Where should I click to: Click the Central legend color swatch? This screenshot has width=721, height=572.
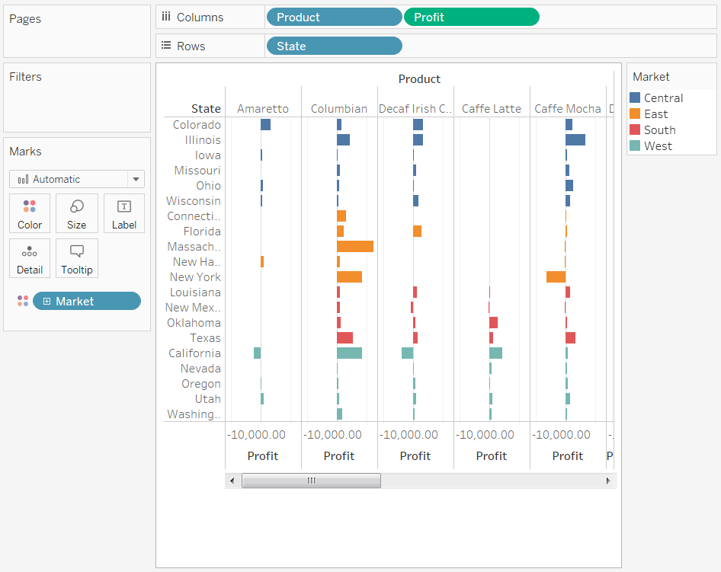click(x=635, y=97)
